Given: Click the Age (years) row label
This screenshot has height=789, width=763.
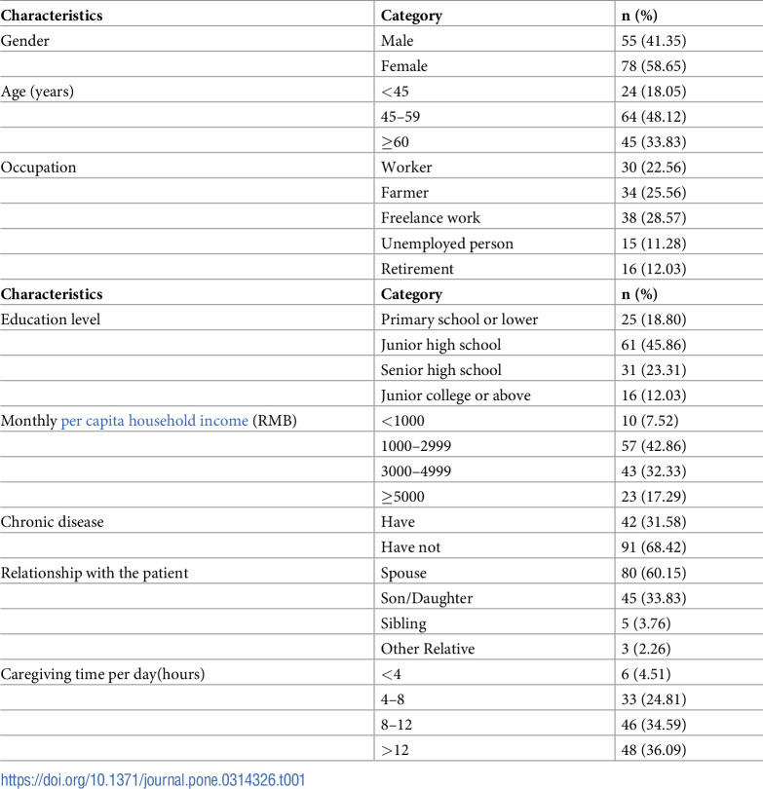Looking at the screenshot, I should pyautogui.click(x=37, y=92).
